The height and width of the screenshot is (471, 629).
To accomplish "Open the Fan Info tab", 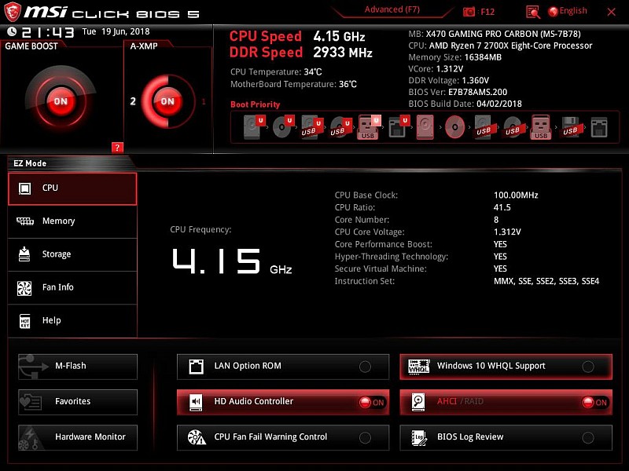I will pyautogui.click(x=72, y=287).
